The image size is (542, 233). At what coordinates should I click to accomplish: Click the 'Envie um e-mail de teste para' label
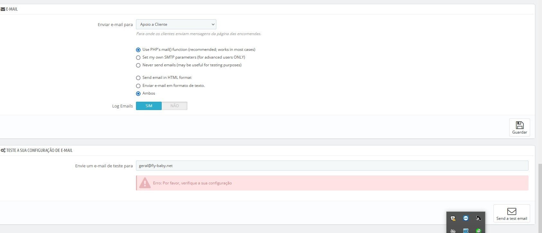point(104,166)
